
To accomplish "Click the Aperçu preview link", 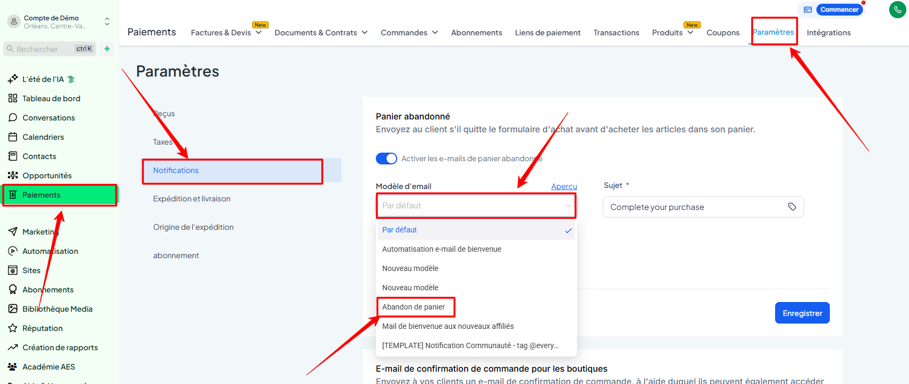I will (x=564, y=186).
